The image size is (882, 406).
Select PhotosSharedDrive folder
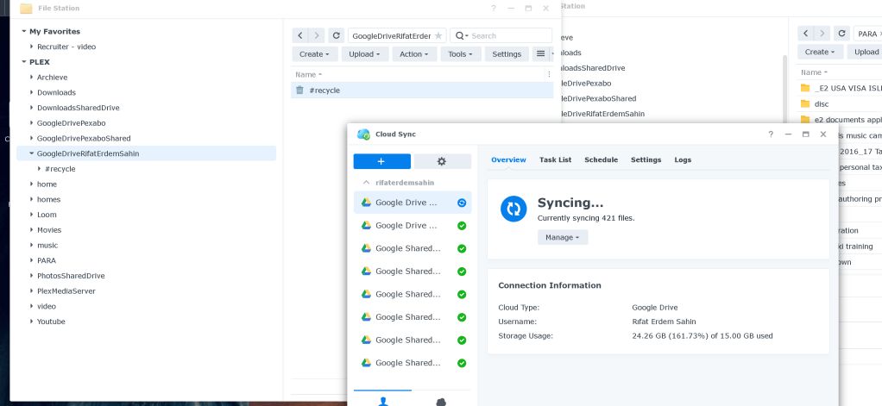pos(71,276)
